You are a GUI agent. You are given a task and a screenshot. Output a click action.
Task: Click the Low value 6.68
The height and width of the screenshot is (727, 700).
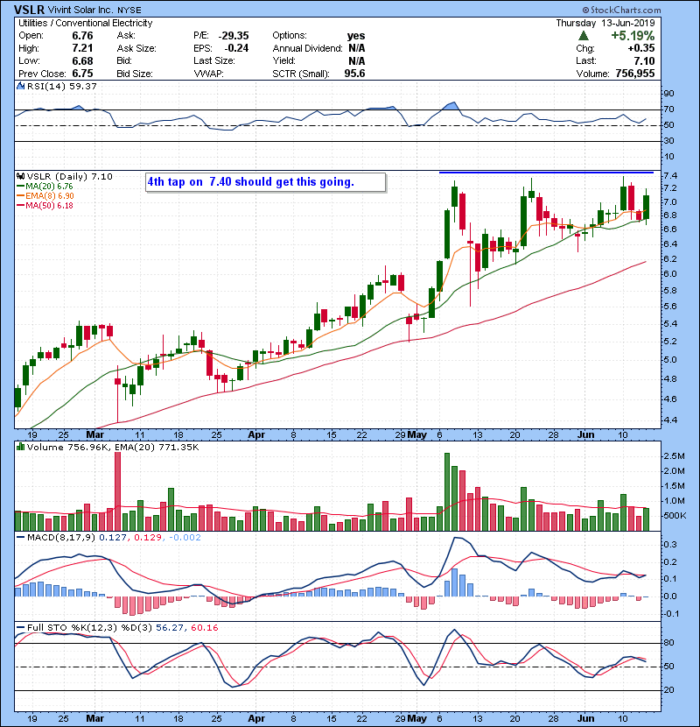tap(82, 61)
